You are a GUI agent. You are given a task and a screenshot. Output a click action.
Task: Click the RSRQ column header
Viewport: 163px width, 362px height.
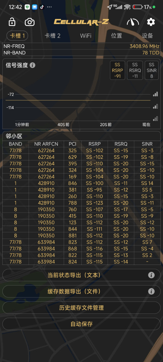[121, 144]
